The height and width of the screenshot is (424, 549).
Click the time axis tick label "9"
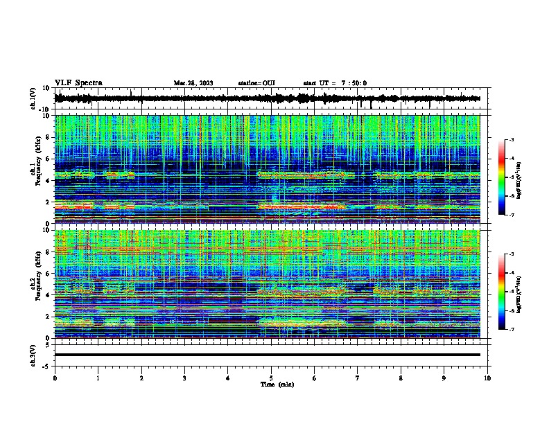tap(444, 378)
